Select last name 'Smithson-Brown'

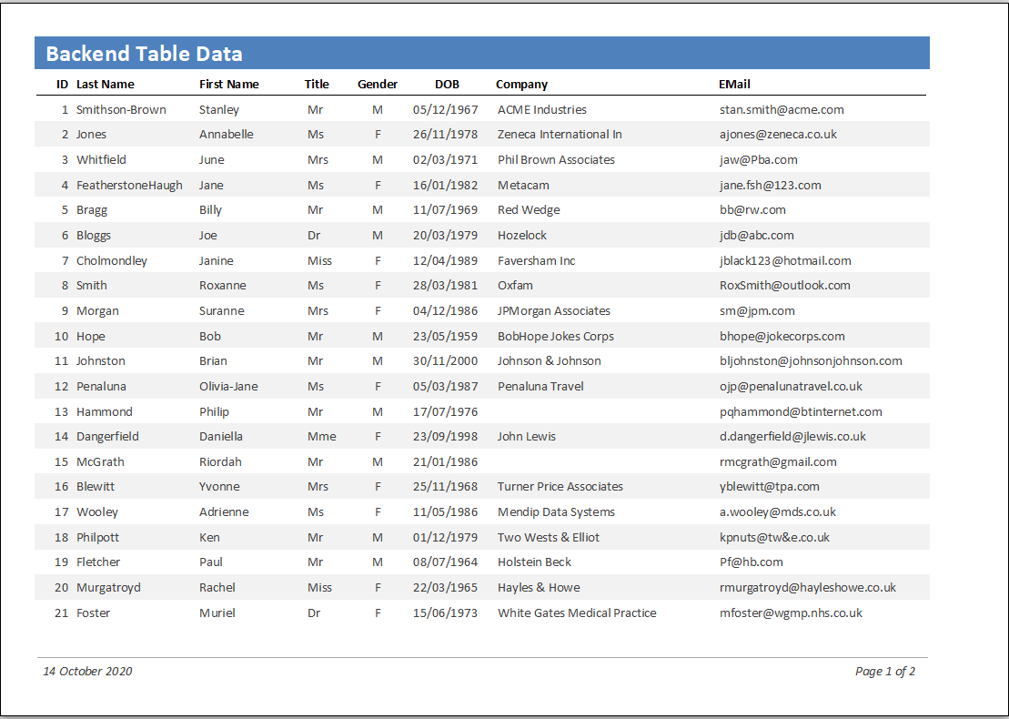click(x=121, y=109)
